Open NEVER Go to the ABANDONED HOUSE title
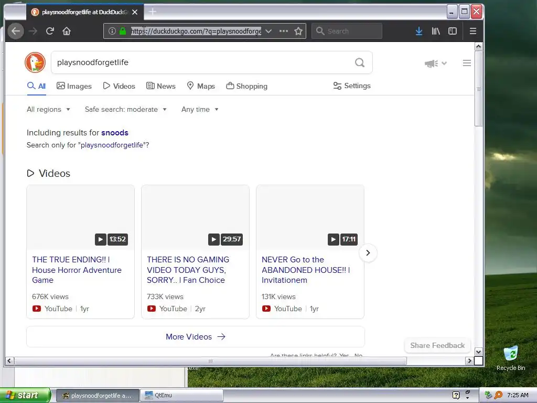 (x=306, y=270)
